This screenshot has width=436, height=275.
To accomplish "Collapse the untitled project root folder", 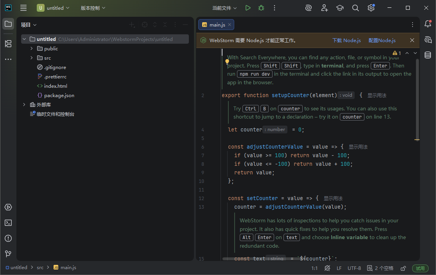I will (24, 39).
